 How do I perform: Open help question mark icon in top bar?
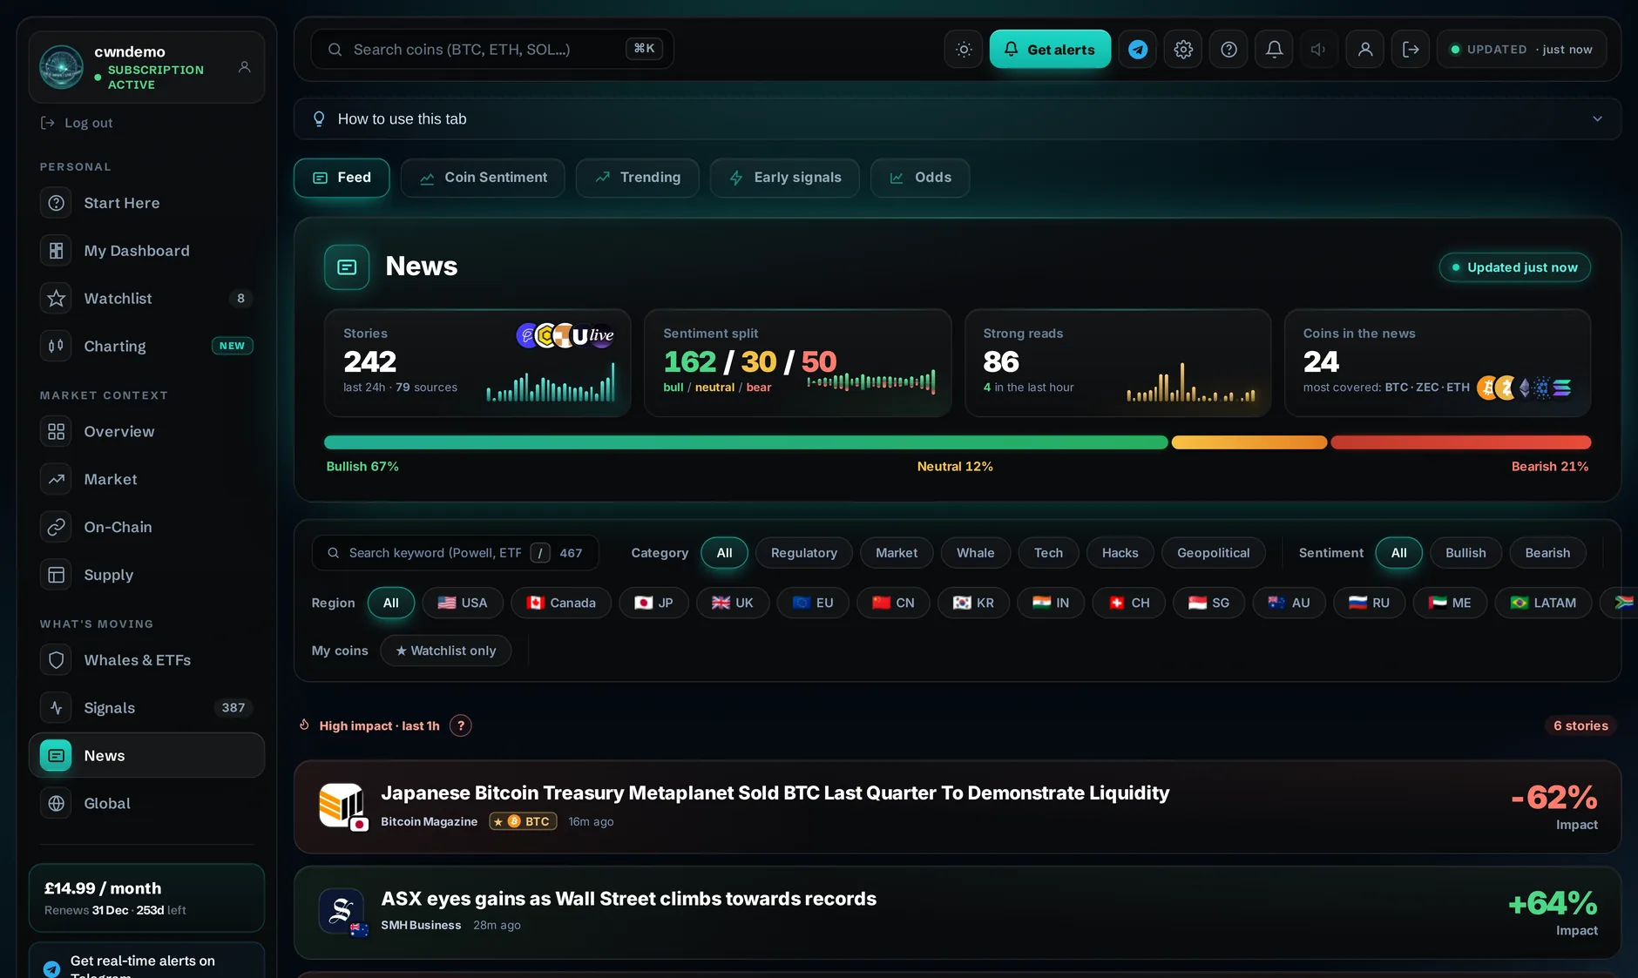pyautogui.click(x=1228, y=50)
